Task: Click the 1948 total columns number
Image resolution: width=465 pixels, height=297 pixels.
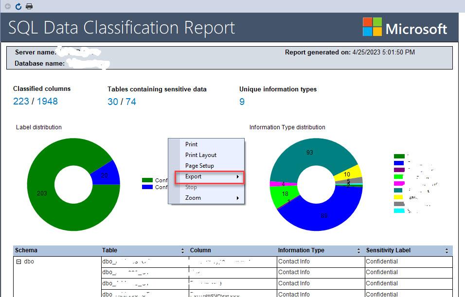Action: point(47,101)
